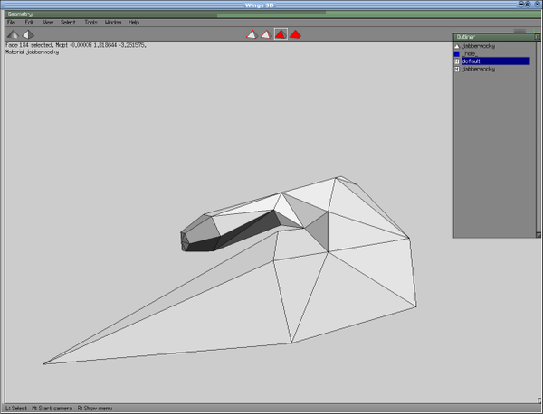The image size is (543, 414).
Task: Click the default material icon in Outliner
Action: [457, 61]
